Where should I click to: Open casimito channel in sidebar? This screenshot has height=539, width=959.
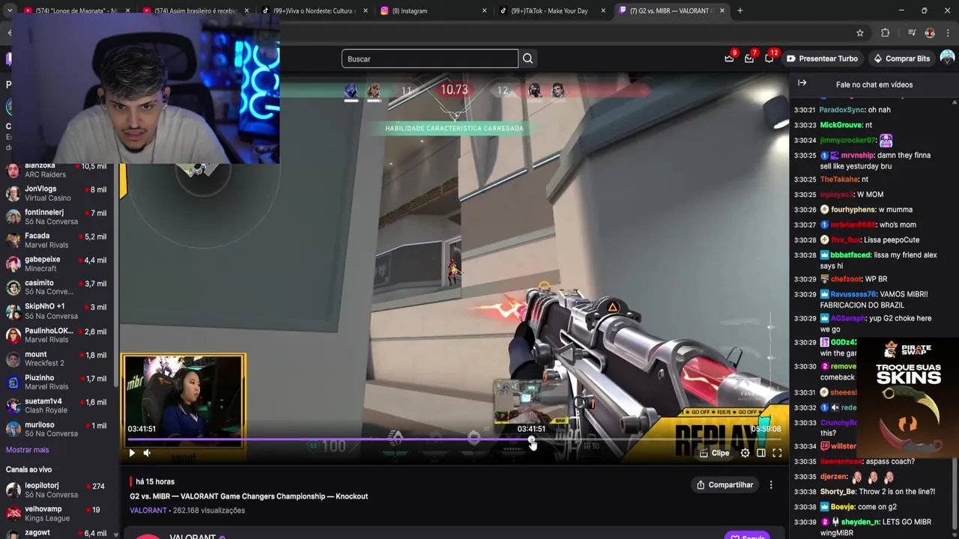coord(57,287)
